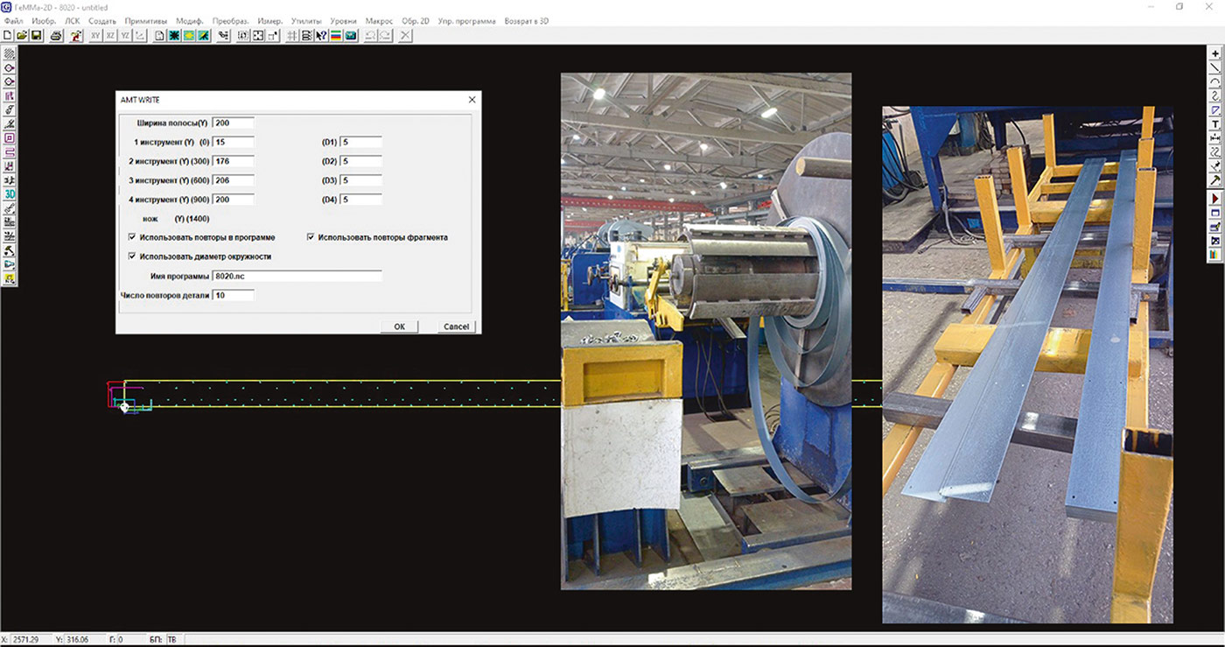Open the 'Утилиты' menu
The image size is (1225, 647).
306,20
